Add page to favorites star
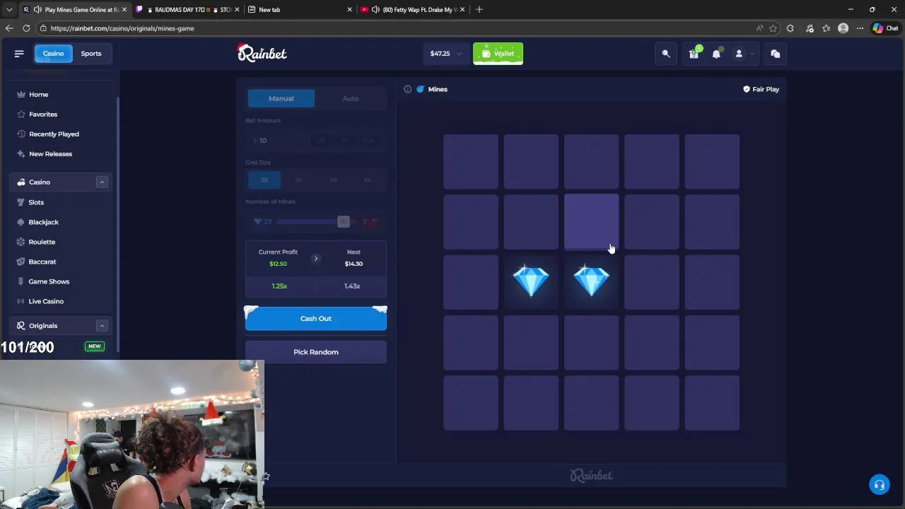The height and width of the screenshot is (509, 905). [773, 28]
